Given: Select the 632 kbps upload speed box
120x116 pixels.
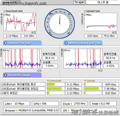Looking at the screenshot, I should pyautogui.click(x=93, y=36).
